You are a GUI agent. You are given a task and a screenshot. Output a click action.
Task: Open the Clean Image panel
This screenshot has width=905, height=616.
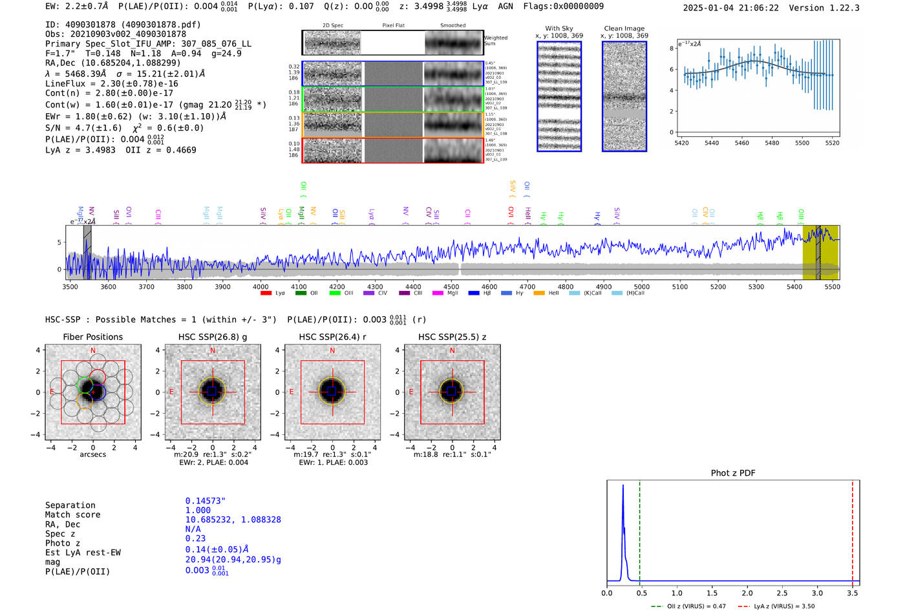[x=624, y=97]
